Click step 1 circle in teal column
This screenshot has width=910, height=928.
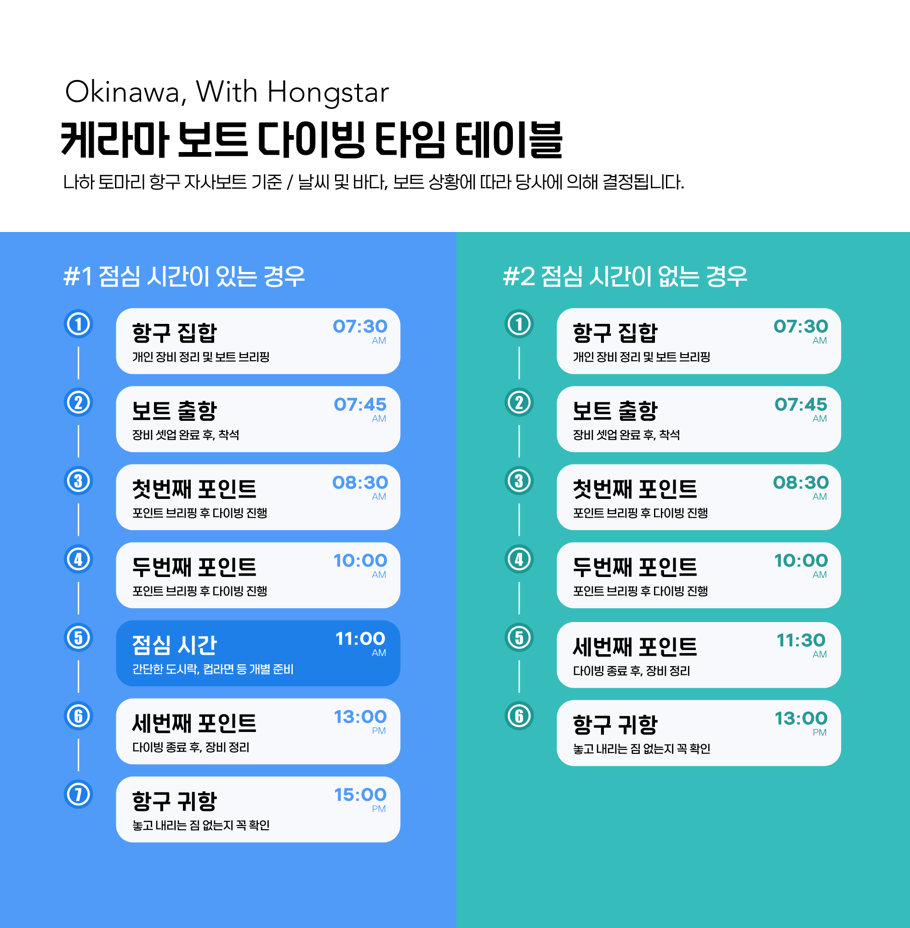click(x=519, y=324)
